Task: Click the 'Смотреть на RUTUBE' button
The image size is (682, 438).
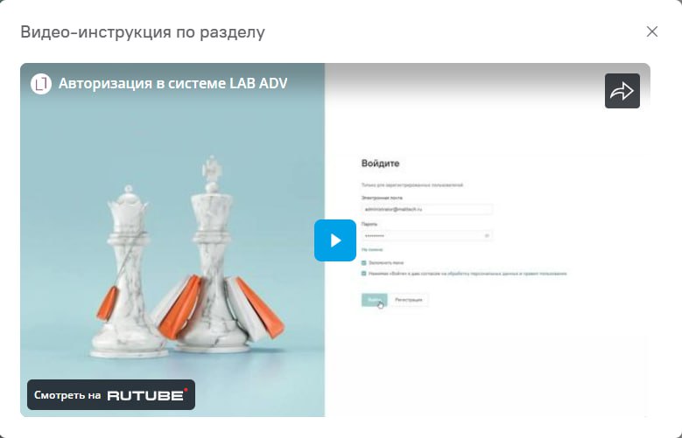Action: pos(111,395)
